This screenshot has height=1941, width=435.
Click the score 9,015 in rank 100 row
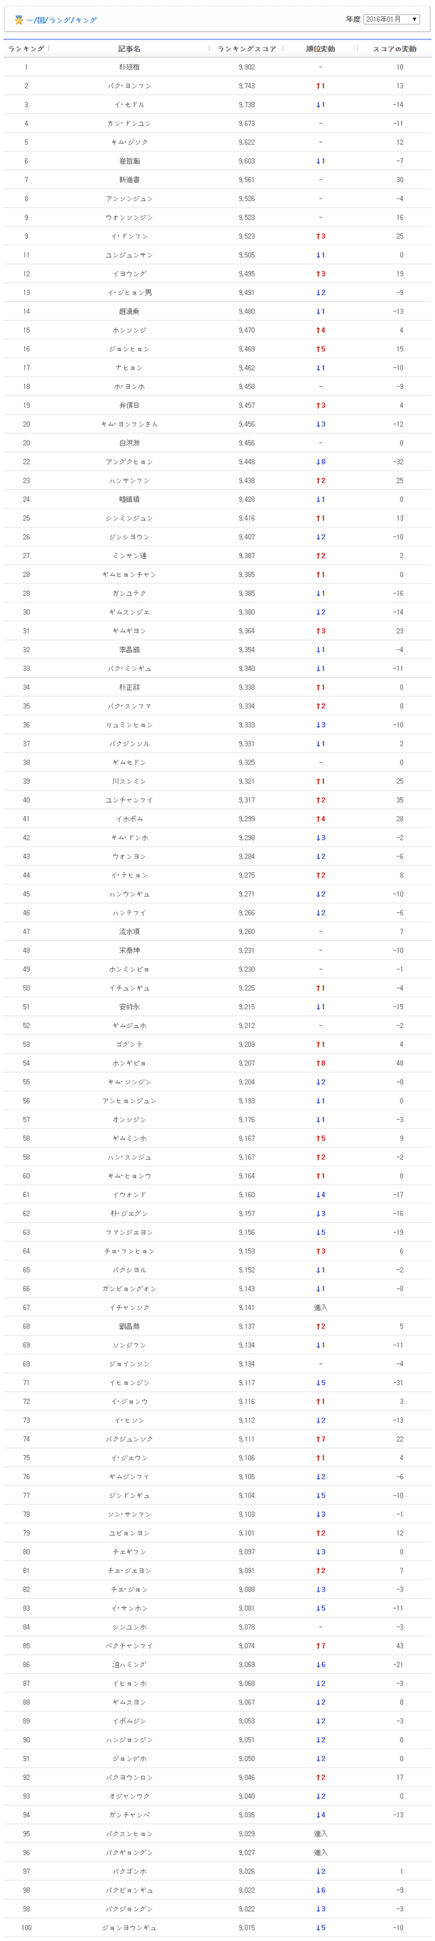[x=247, y=1927]
